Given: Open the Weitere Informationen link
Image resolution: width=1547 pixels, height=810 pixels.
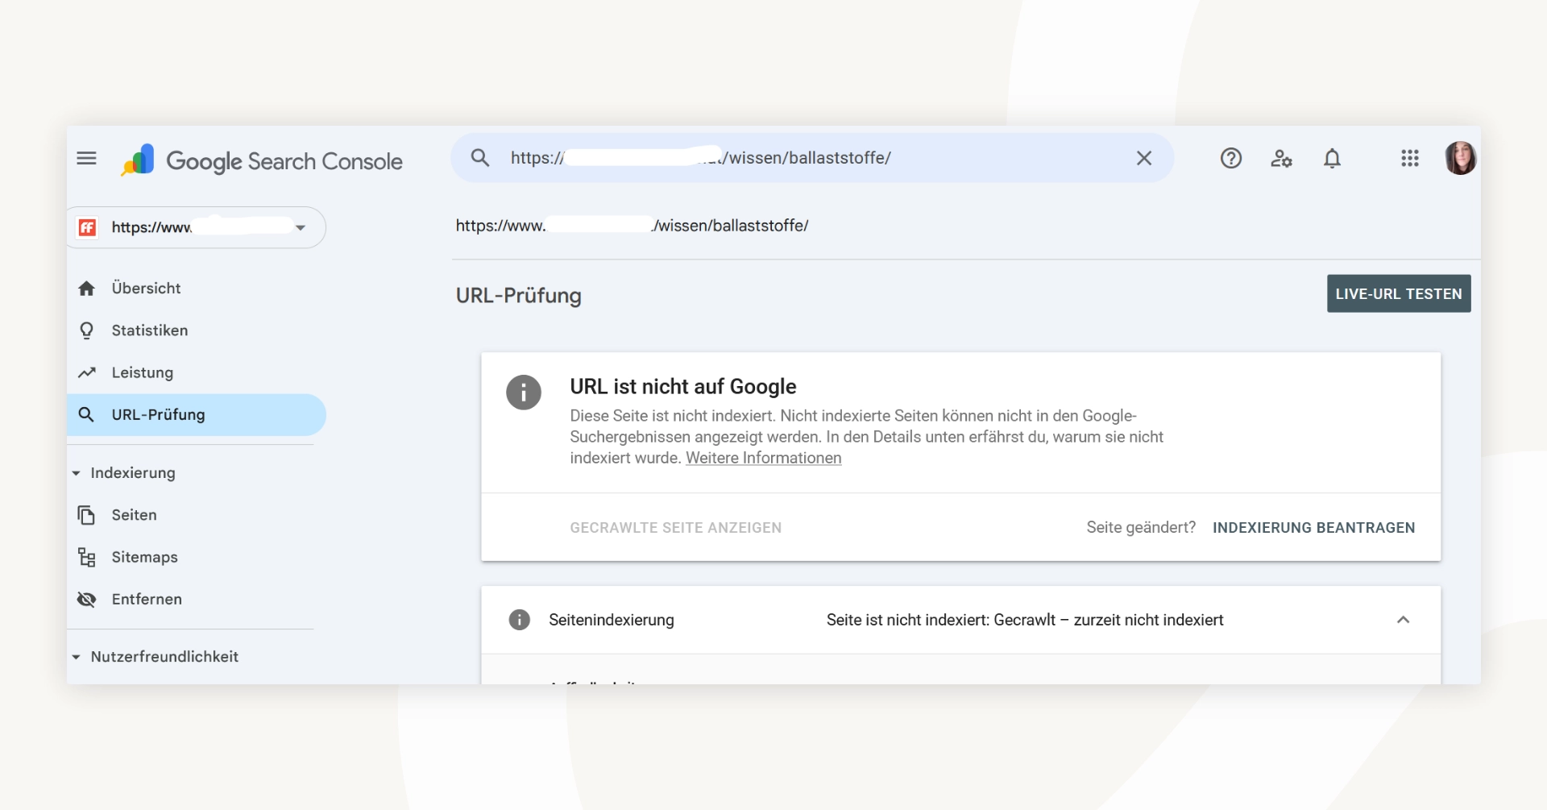Looking at the screenshot, I should [x=763, y=458].
